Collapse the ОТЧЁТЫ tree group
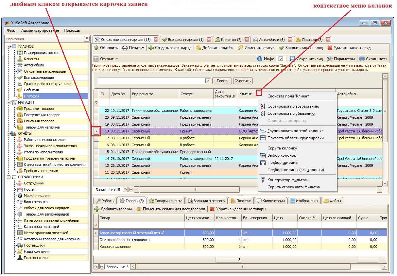Image resolution: width=397 pixels, height=276 pixels. click(x=9, y=133)
